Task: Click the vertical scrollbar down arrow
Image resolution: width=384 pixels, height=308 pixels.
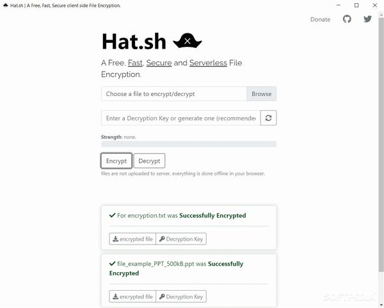Action: click(x=381, y=305)
